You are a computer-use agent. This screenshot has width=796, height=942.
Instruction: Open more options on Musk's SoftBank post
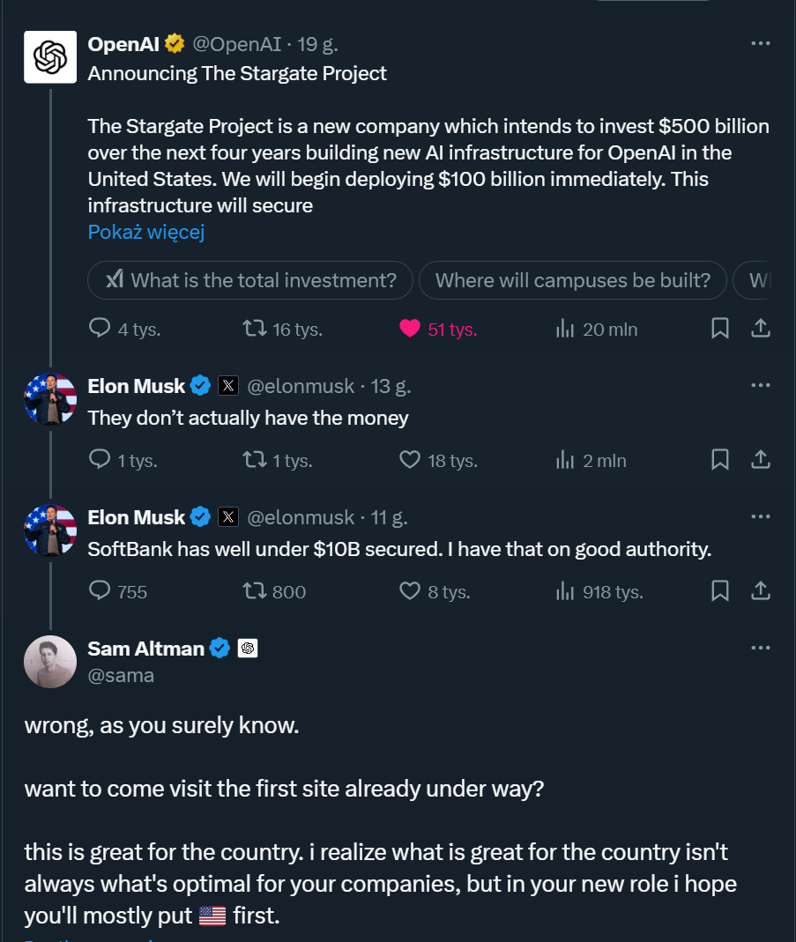click(760, 516)
